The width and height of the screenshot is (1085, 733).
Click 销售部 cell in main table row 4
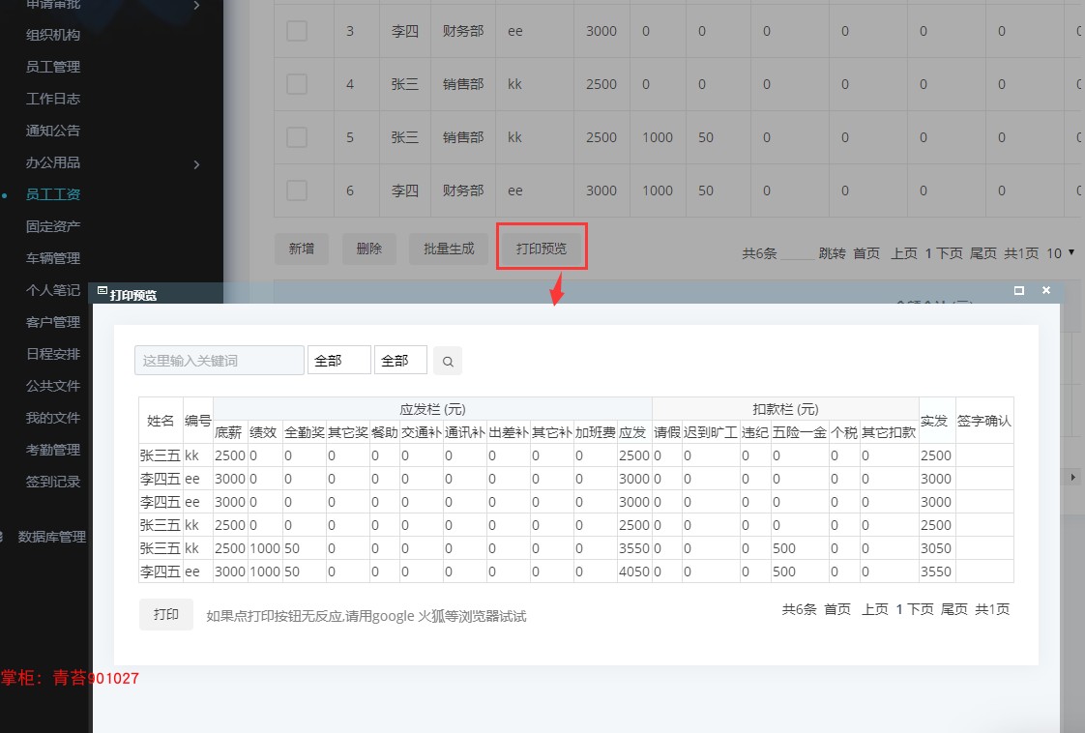(x=463, y=84)
